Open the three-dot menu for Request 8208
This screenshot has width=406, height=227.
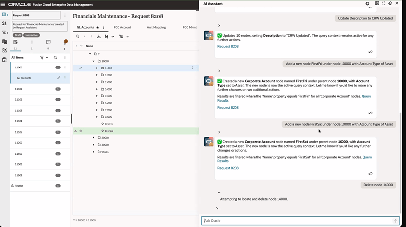(65, 16)
